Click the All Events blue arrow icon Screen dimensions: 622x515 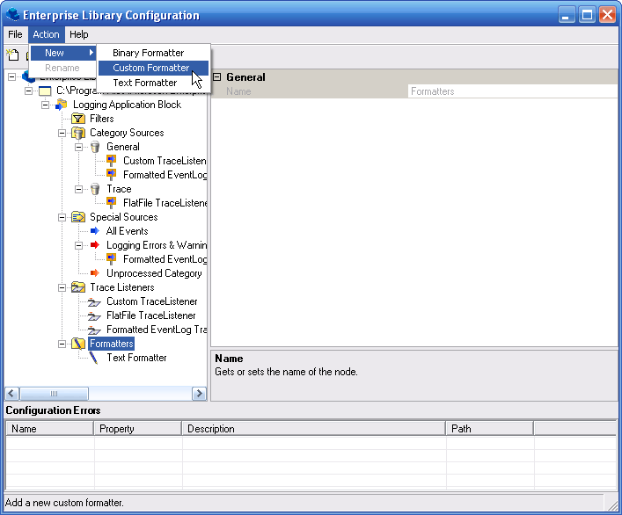(95, 231)
